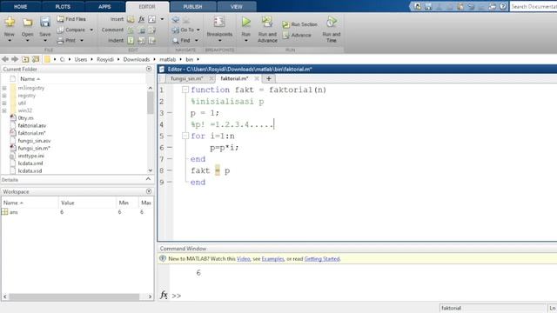The image size is (557, 313).
Task: Click matlab in the path bar
Action: tap(168, 59)
